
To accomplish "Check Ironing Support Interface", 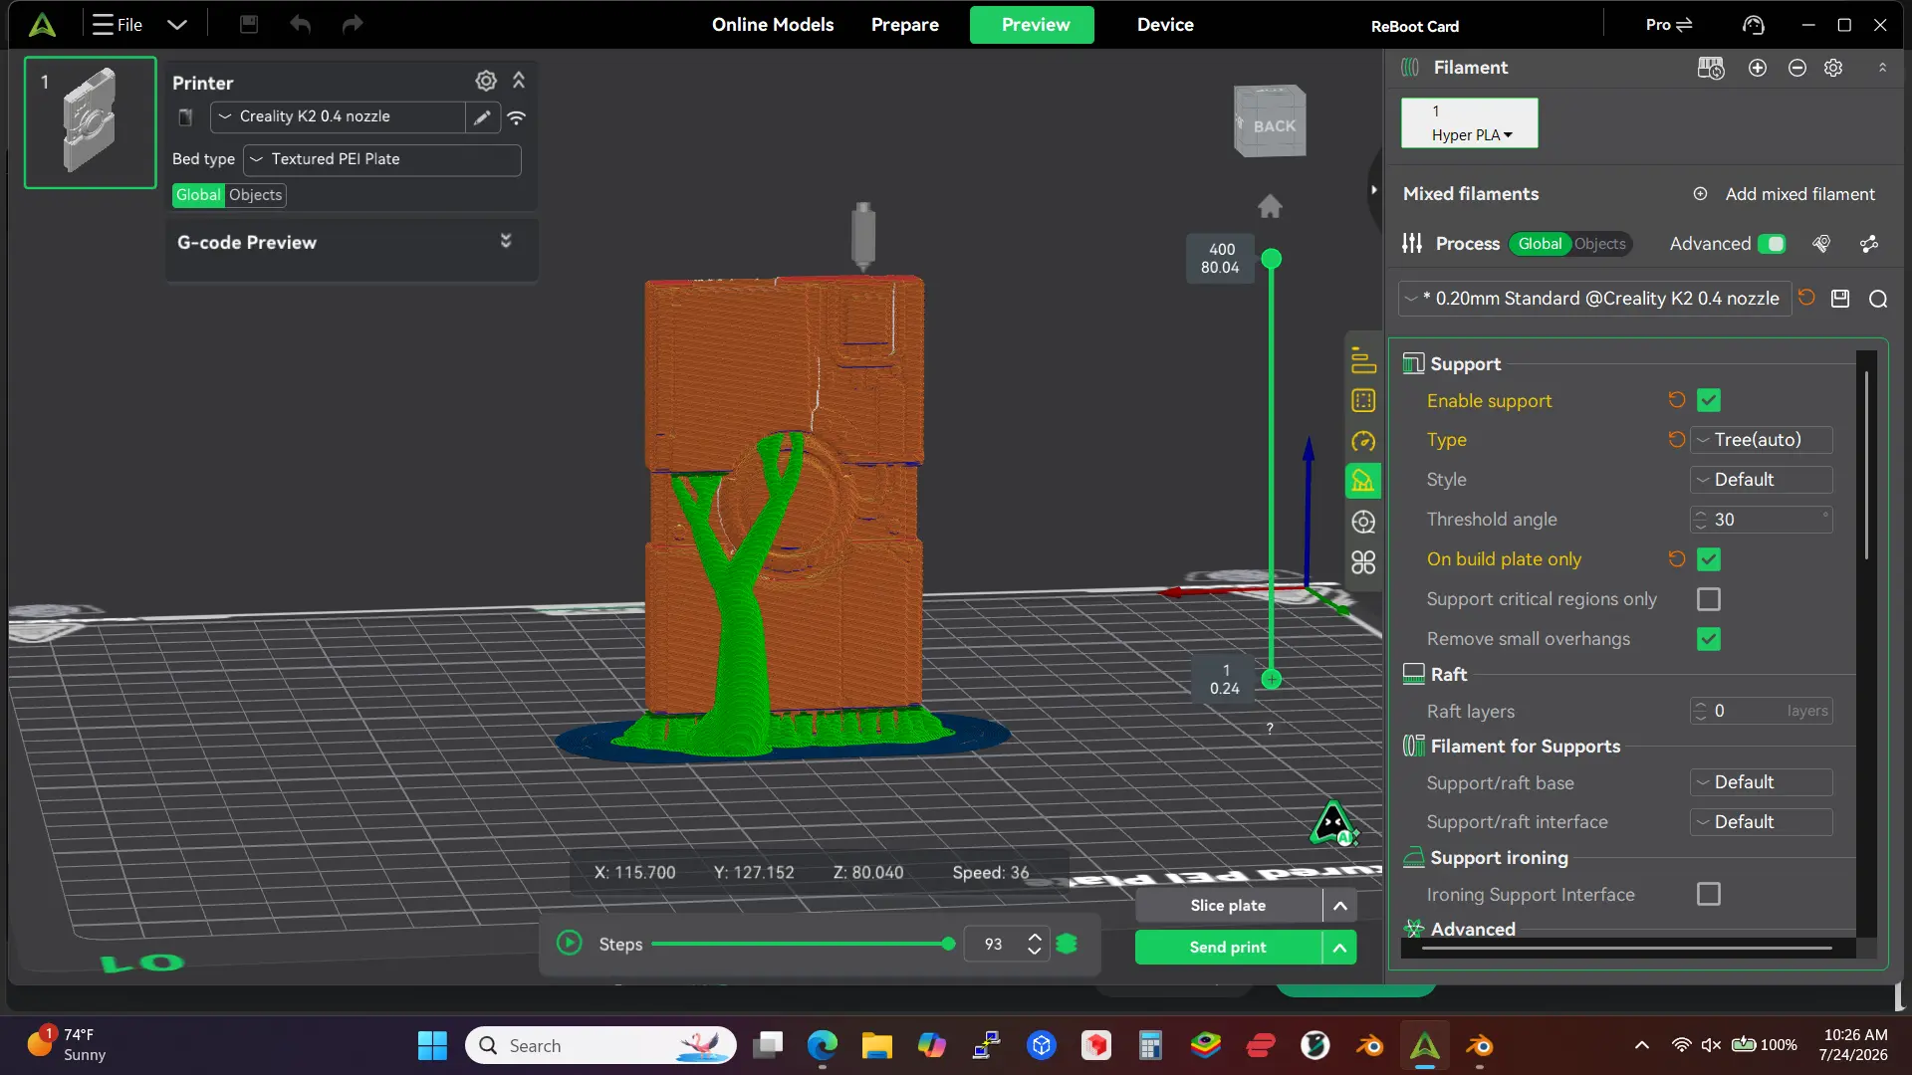I will click(x=1709, y=894).
